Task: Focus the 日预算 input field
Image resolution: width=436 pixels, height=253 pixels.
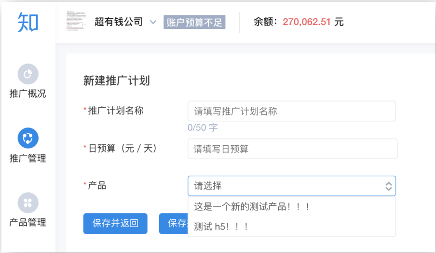Action: point(292,149)
